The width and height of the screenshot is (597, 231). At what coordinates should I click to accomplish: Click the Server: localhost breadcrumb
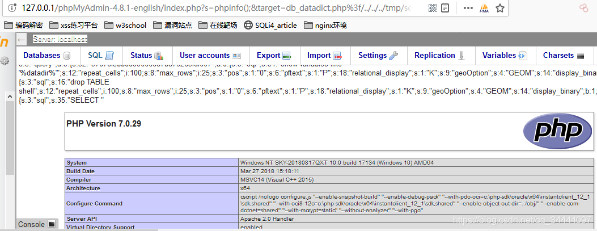tap(60, 39)
